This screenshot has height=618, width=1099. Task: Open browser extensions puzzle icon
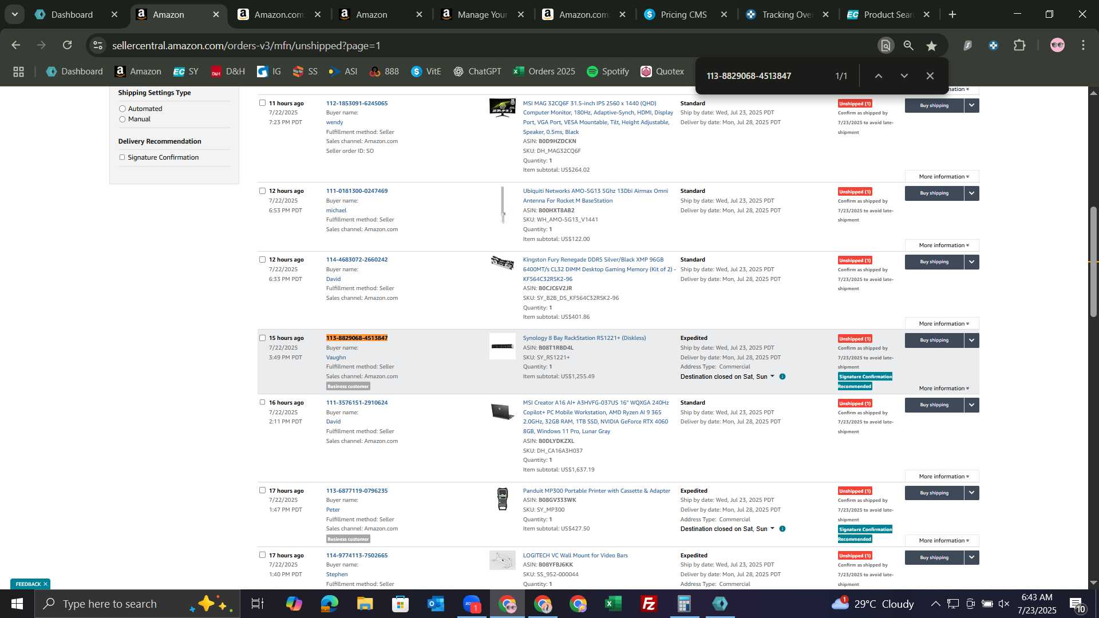1019,45
